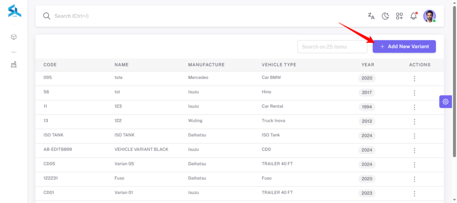Screen dimensions: 457x203
Task: Sort by the VEHICLE TYPE column header
Action: click(279, 65)
